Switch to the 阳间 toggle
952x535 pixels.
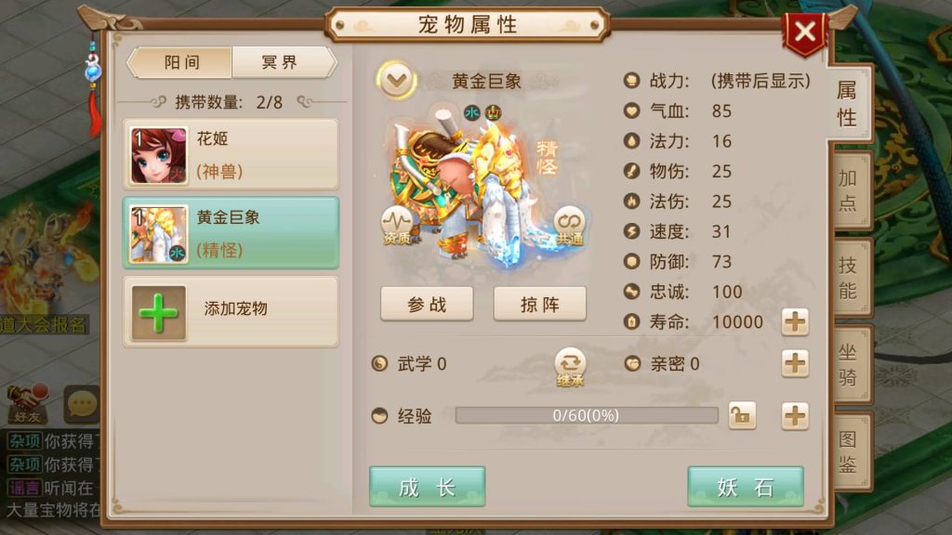click(x=180, y=62)
